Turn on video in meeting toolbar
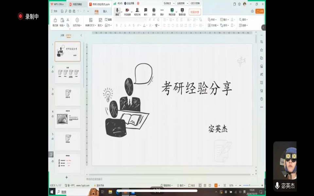The image size is (314, 196). click(x=127, y=11)
